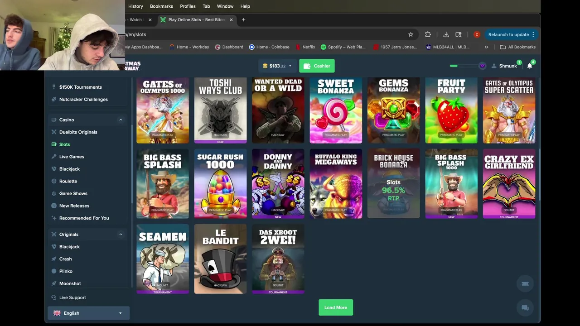580x326 pixels.
Task: Open the Home - Coinbase bookmark
Action: pos(269,47)
